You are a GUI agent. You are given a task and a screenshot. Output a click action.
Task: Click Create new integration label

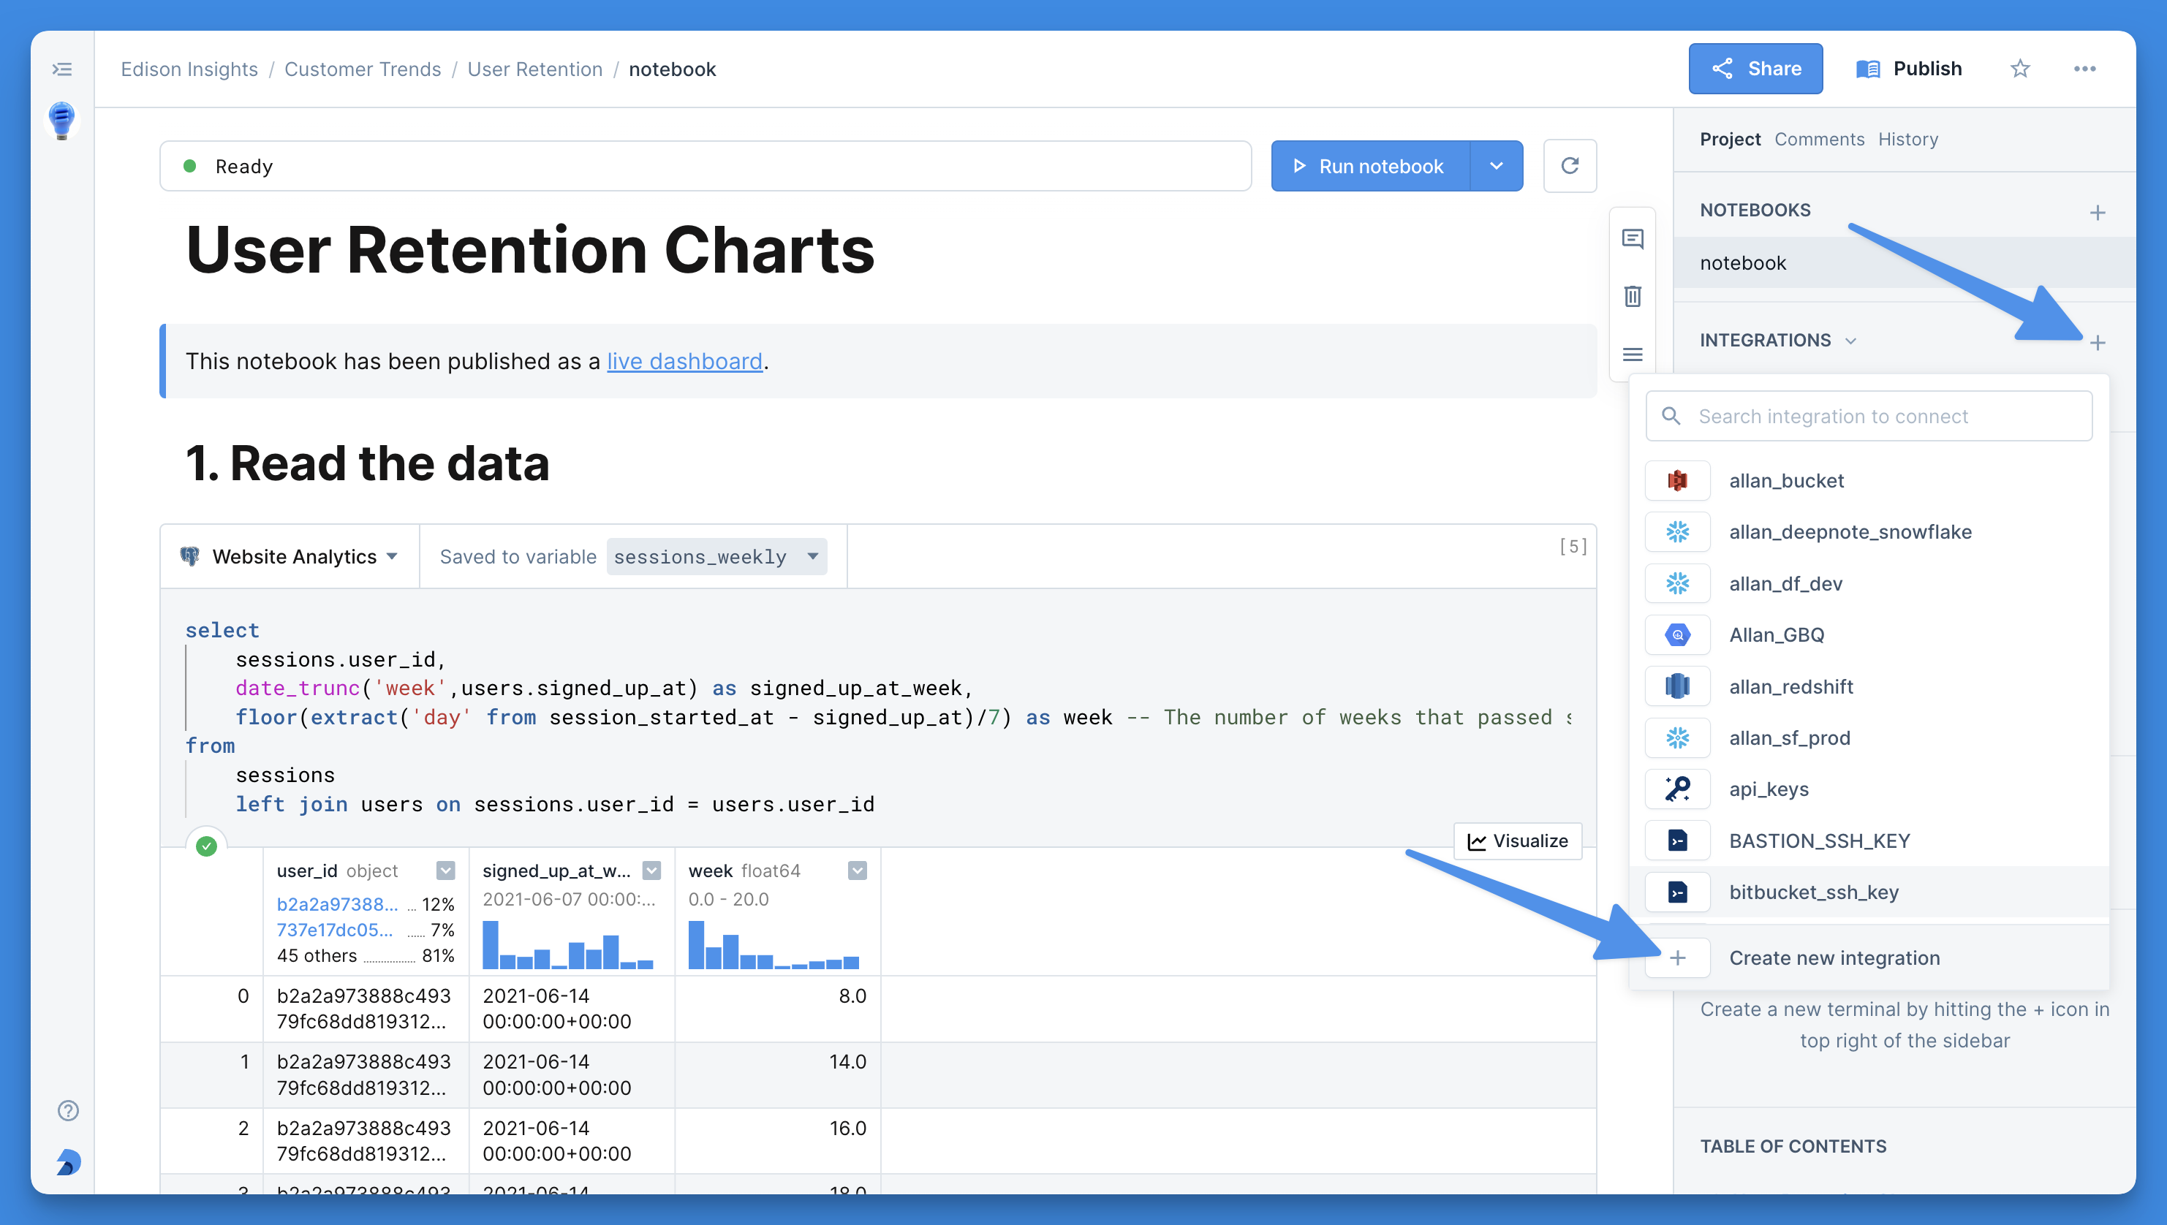pyautogui.click(x=1834, y=957)
